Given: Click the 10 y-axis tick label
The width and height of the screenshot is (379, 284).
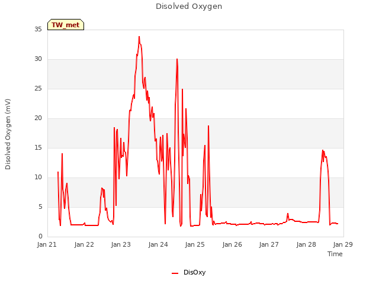Looking at the screenshot, I should pos(38,177).
